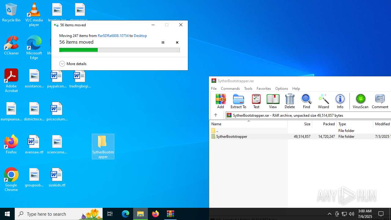Launch the Wizard tool
This screenshot has height=220, width=391.
pos(323,101)
